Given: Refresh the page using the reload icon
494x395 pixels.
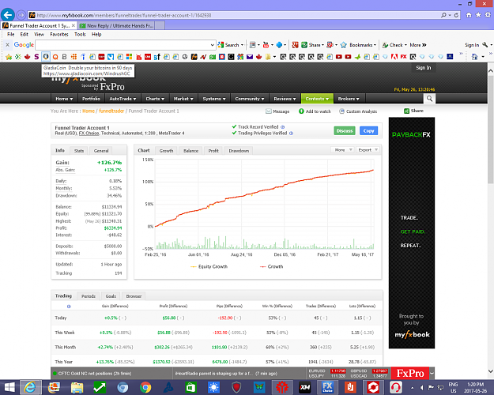Looking at the screenshot, I should pos(456,15).
